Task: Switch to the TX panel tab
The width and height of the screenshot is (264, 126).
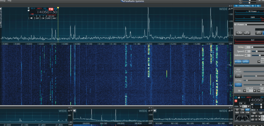Action: (x=236, y=6)
